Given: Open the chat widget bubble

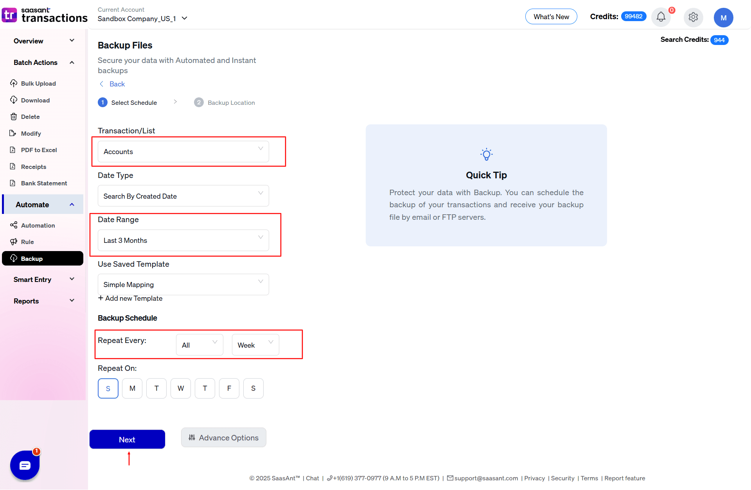Looking at the screenshot, I should click(x=25, y=465).
